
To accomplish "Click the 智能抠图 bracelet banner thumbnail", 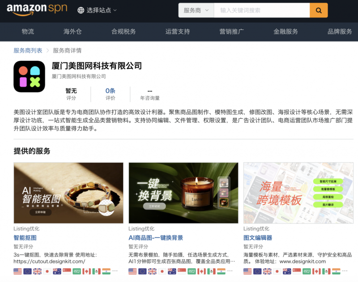I will click(x=68, y=193).
